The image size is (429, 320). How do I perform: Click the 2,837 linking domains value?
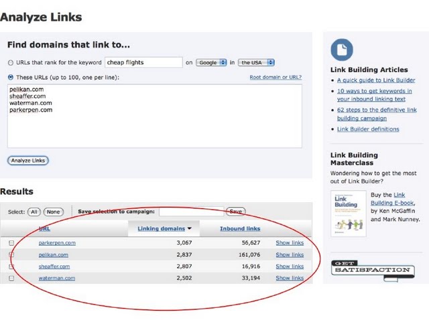pos(184,254)
